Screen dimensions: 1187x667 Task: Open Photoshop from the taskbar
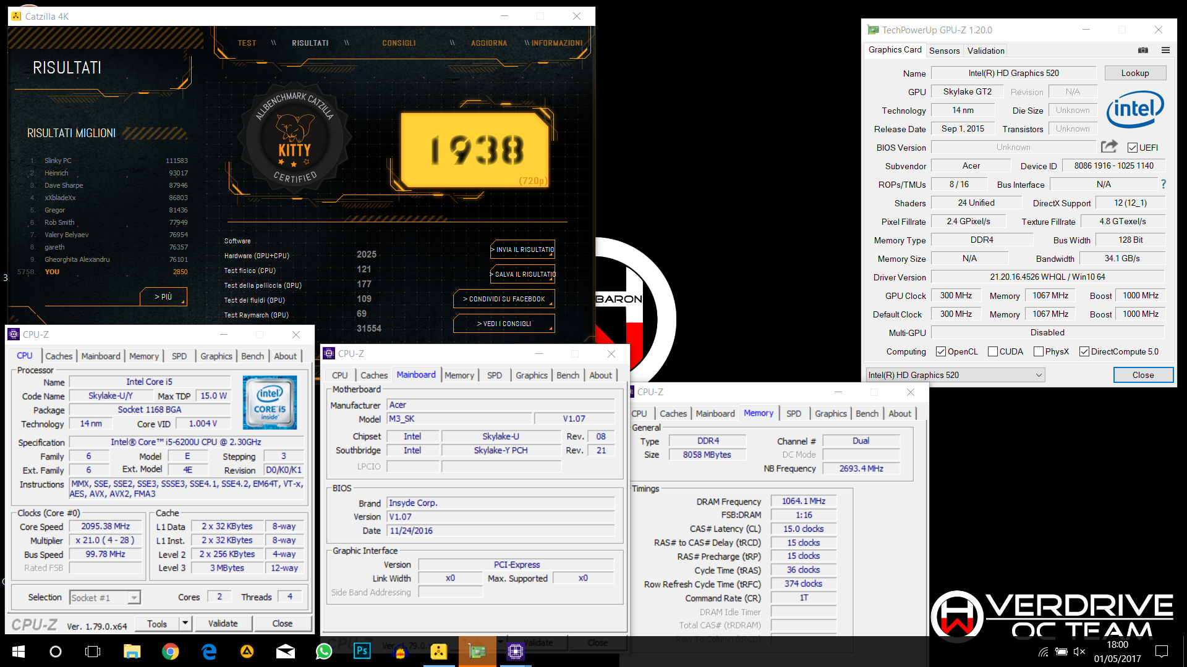362,652
